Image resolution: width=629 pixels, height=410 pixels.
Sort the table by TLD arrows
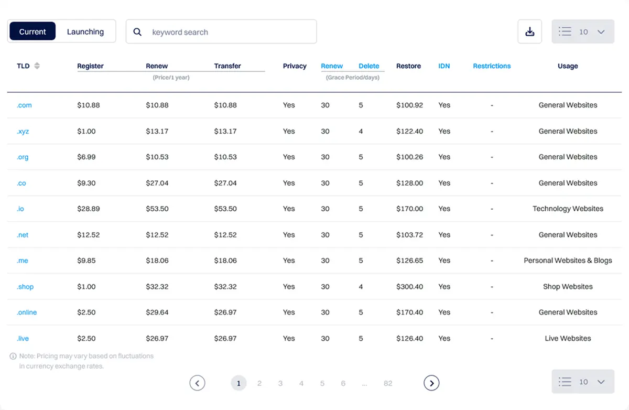[x=37, y=66]
